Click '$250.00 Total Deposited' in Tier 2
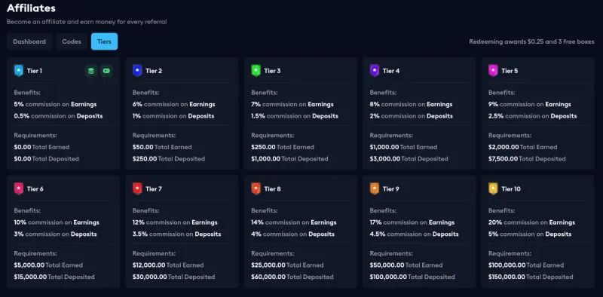This screenshot has height=297, width=603. point(169,158)
